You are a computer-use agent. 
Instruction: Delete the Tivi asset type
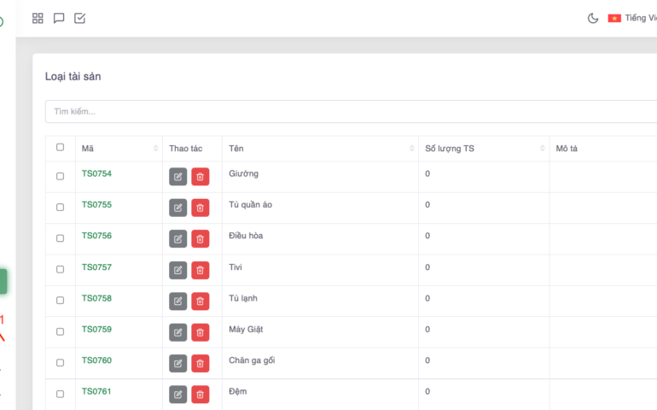coord(200,270)
